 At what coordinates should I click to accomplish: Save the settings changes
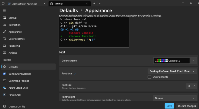(x=169, y=106)
